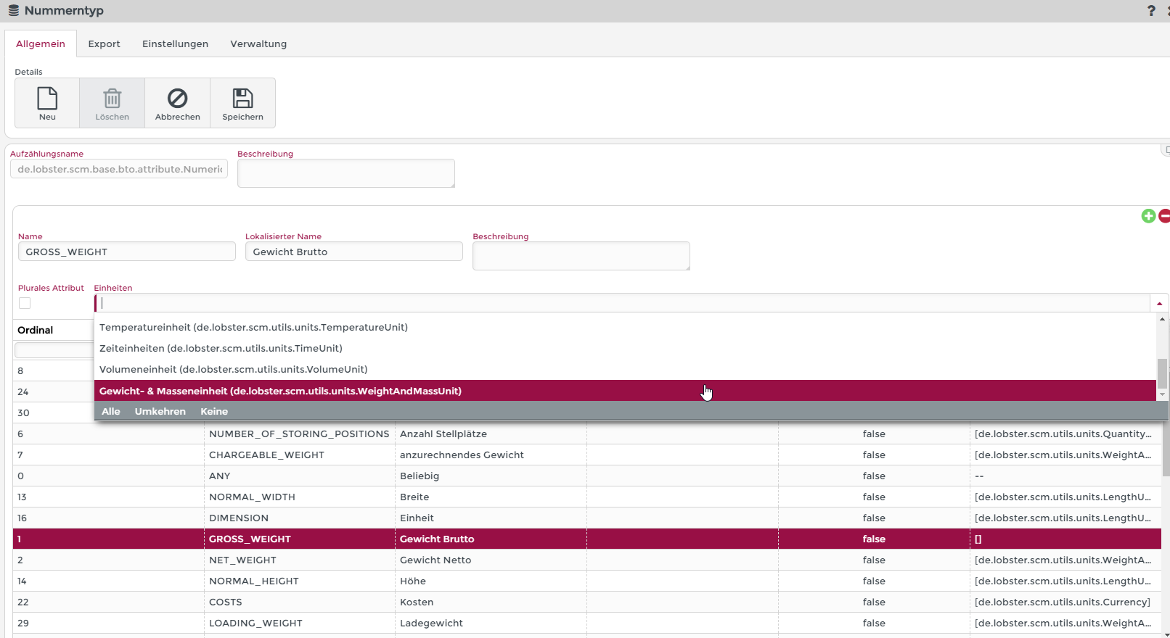Select Volumeneinheit option in dropdown

tap(625, 369)
